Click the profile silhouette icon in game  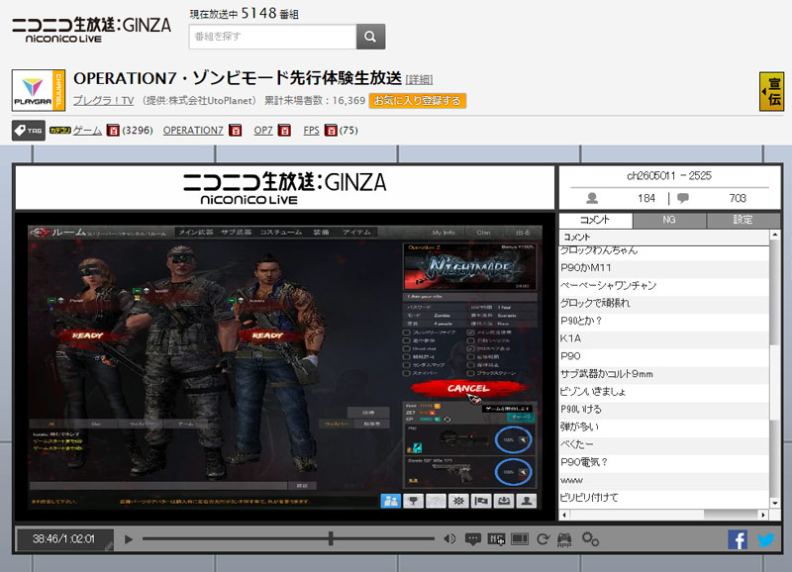point(527,501)
